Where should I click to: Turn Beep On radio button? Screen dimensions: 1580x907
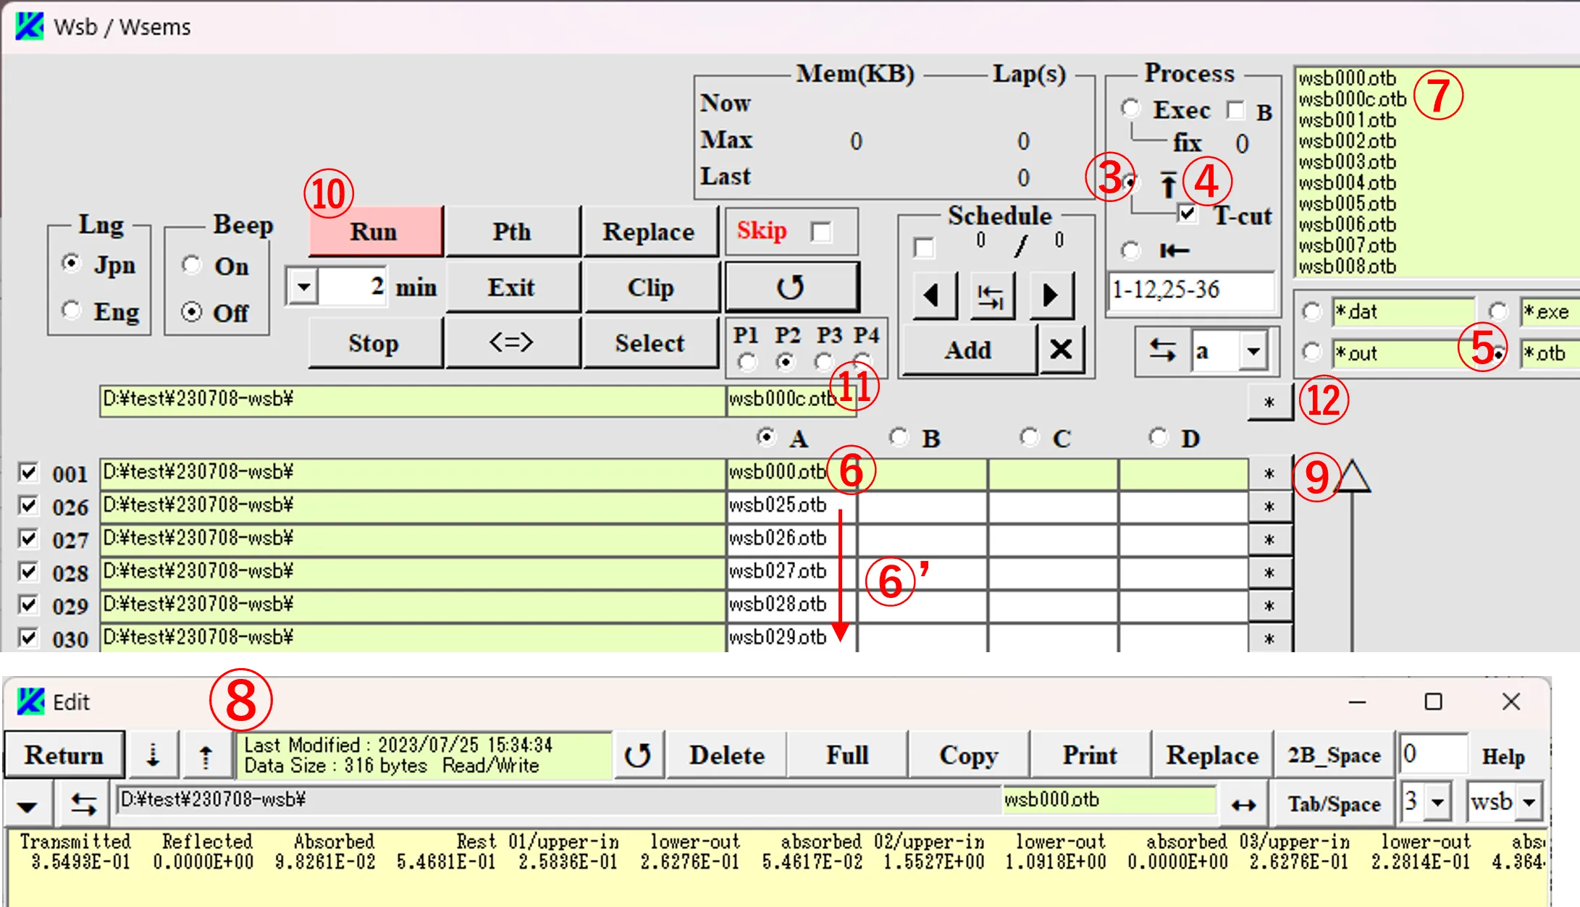coord(191,265)
